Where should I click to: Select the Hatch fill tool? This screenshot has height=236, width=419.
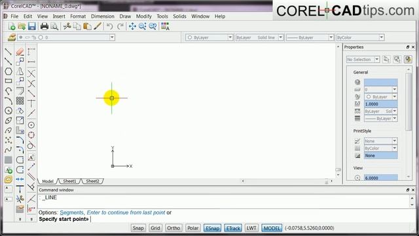point(9,160)
